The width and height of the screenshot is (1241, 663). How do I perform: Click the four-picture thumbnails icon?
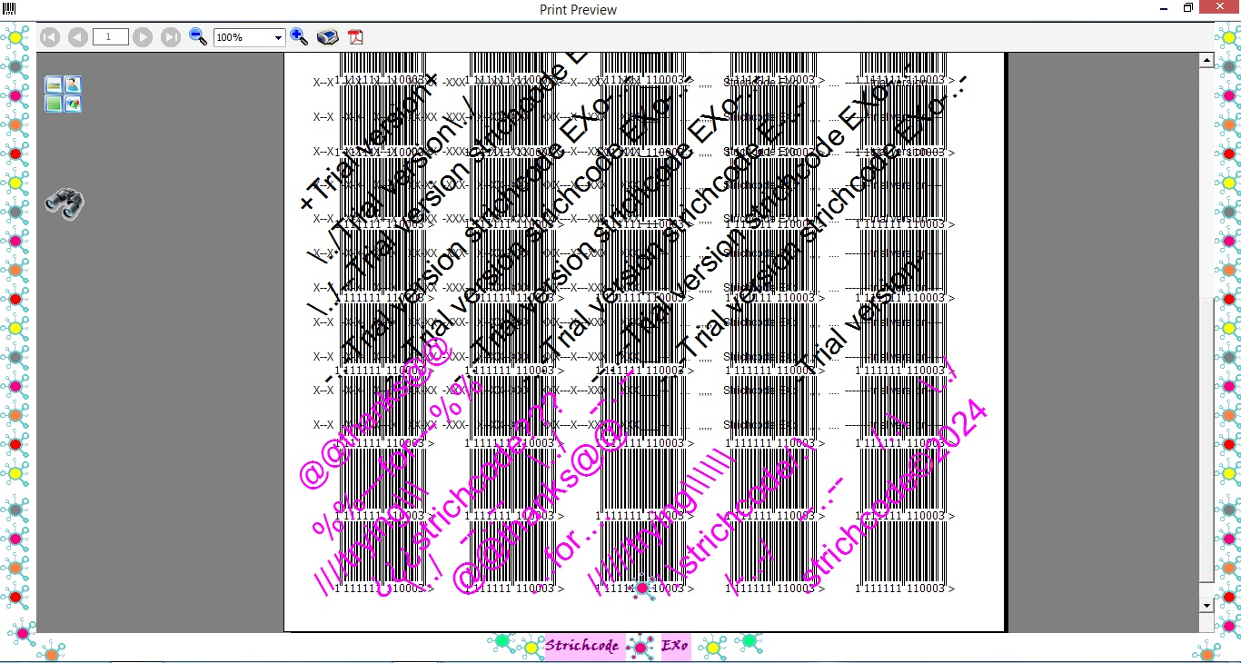[64, 94]
